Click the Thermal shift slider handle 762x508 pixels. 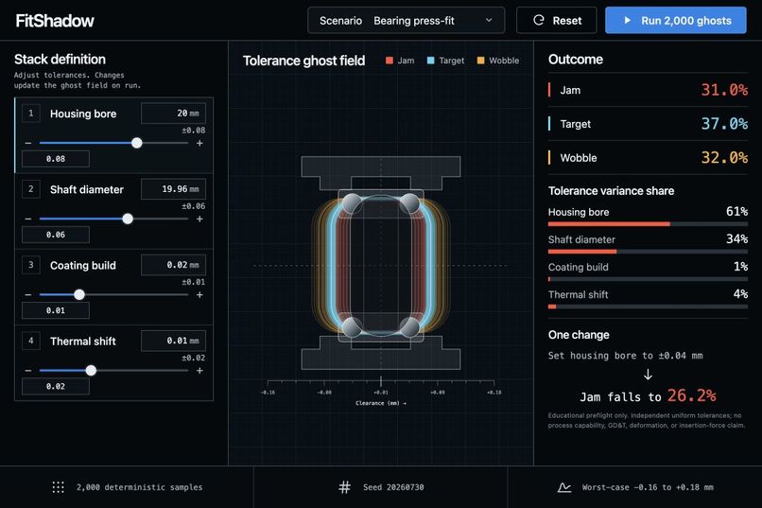(x=91, y=371)
